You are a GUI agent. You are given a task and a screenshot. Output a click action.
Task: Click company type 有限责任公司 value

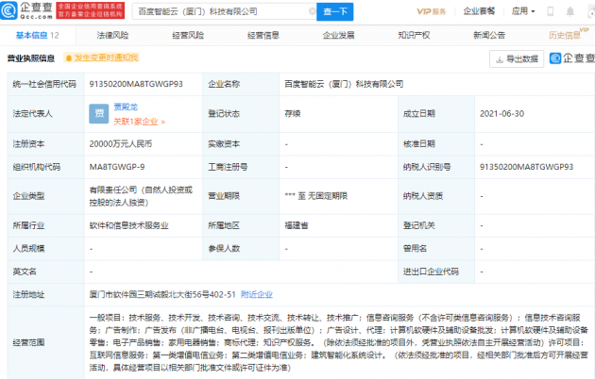point(141,196)
